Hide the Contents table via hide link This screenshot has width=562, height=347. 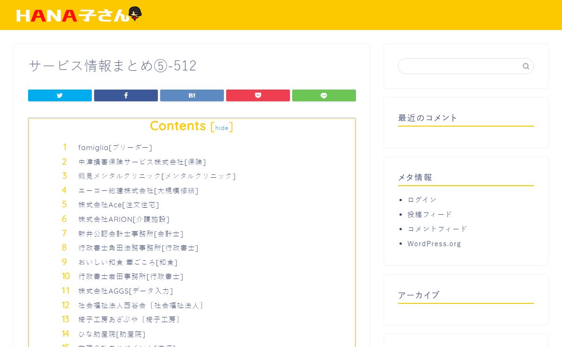click(222, 128)
